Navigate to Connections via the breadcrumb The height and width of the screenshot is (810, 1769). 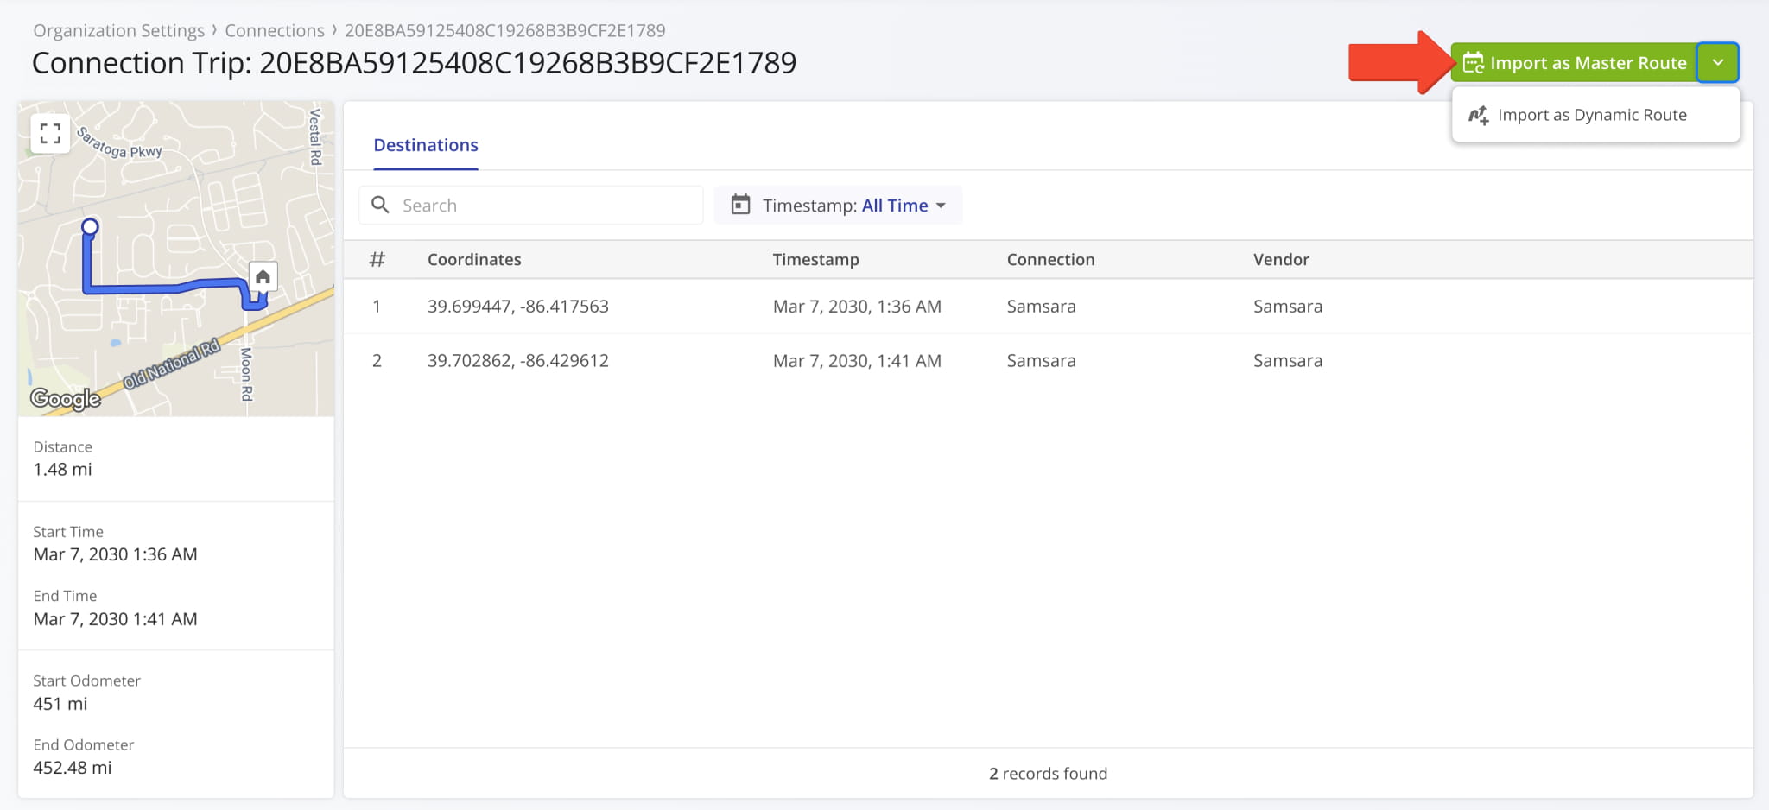point(275,29)
